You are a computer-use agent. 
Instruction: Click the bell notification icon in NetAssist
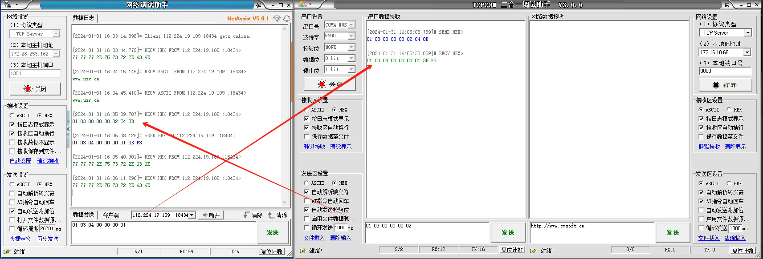pos(286,19)
